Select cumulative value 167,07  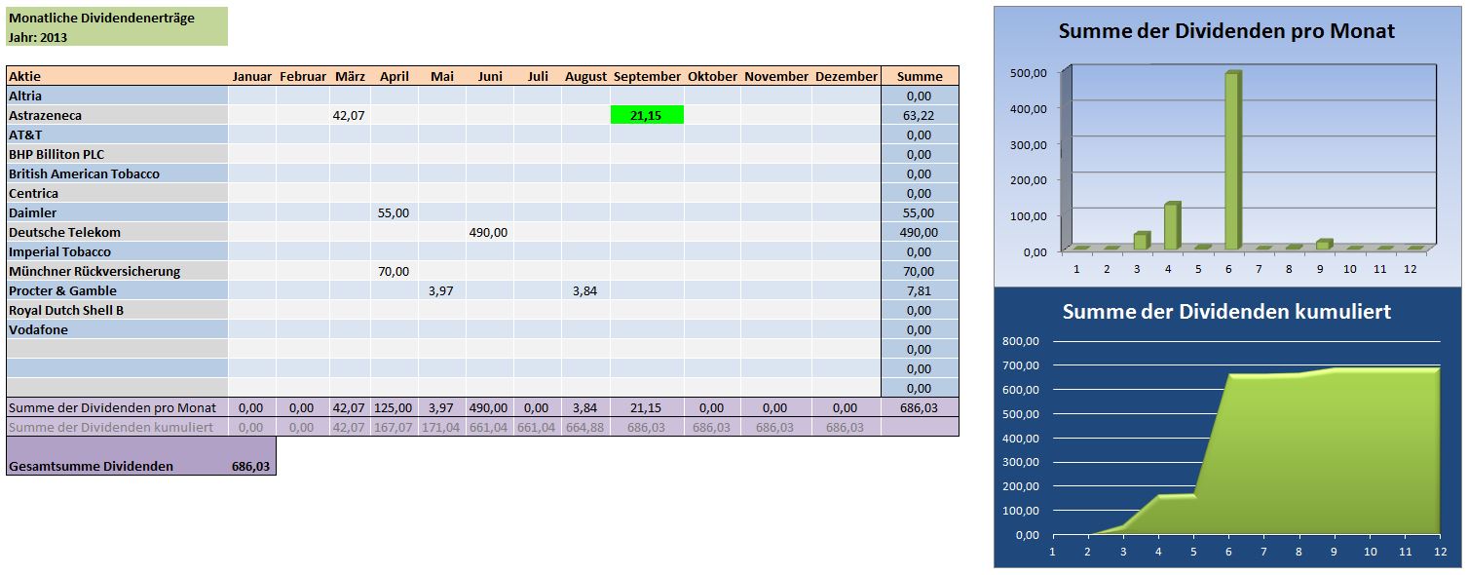click(395, 427)
